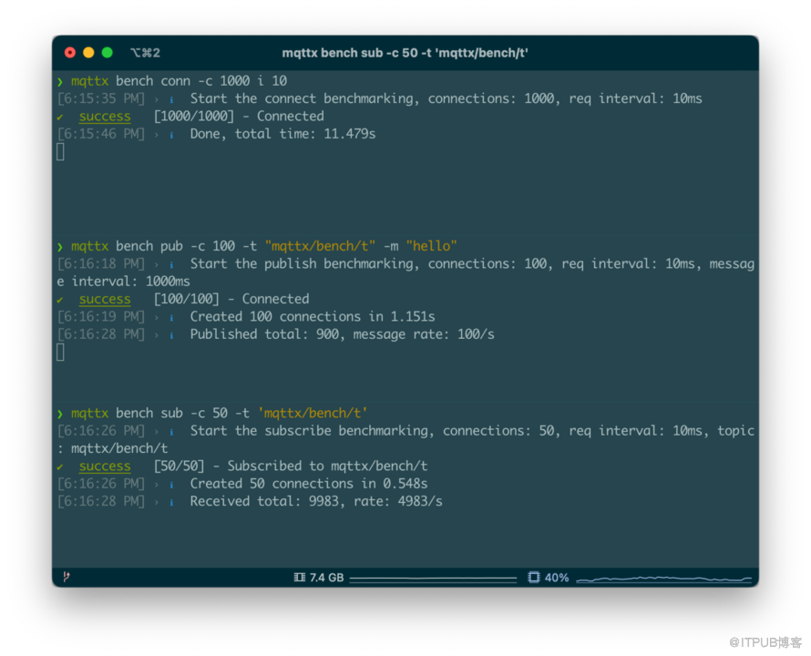Click 'Start the connect benchmarking' log line
811x656 pixels.
[446, 98]
